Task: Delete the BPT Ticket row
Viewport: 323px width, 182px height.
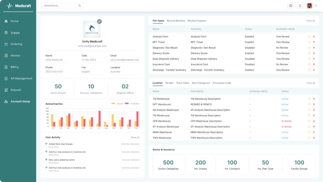Action: (x=314, y=42)
